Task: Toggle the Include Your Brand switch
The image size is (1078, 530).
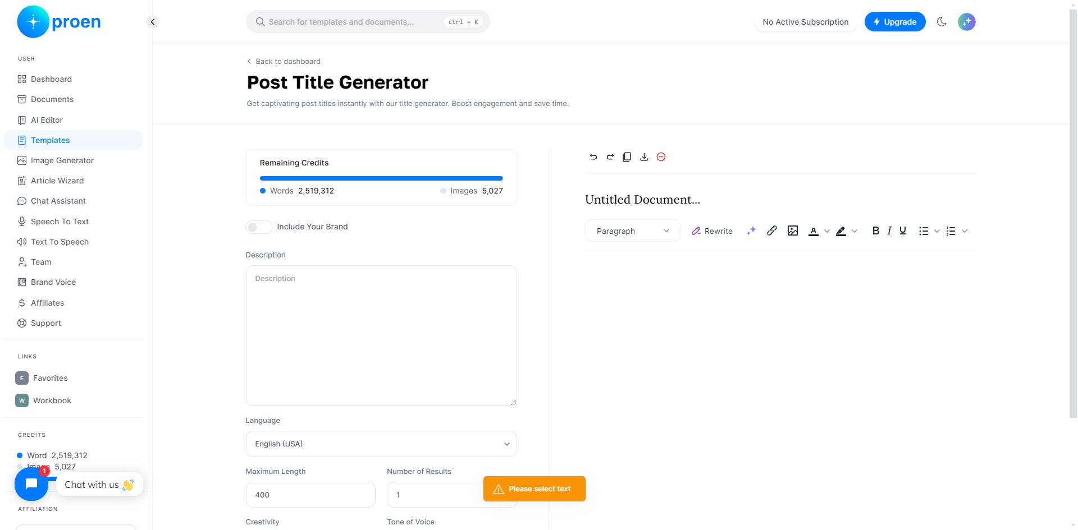Action: pyautogui.click(x=259, y=227)
